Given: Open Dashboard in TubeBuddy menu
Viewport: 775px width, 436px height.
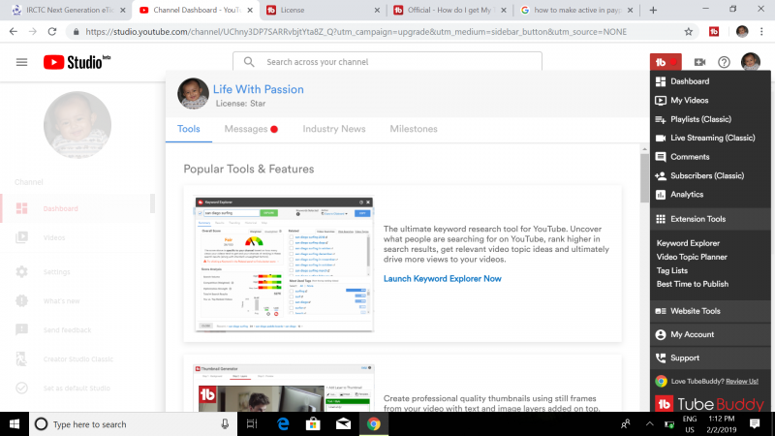Looking at the screenshot, I should [690, 81].
